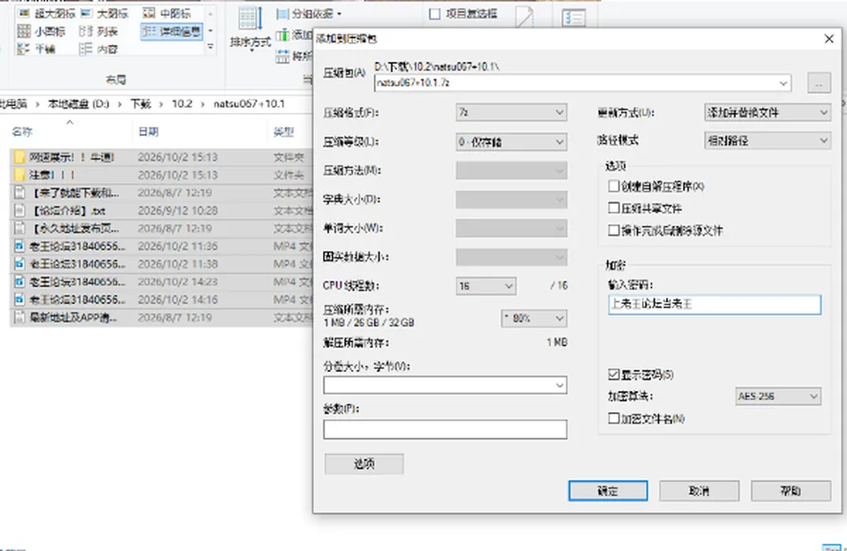Enable 创建自解压程序 checkbox
Image resolution: width=847 pixels, height=551 pixels.
point(614,186)
